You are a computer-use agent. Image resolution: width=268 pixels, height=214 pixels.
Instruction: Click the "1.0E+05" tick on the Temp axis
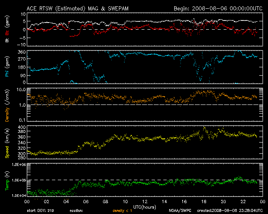19,180
